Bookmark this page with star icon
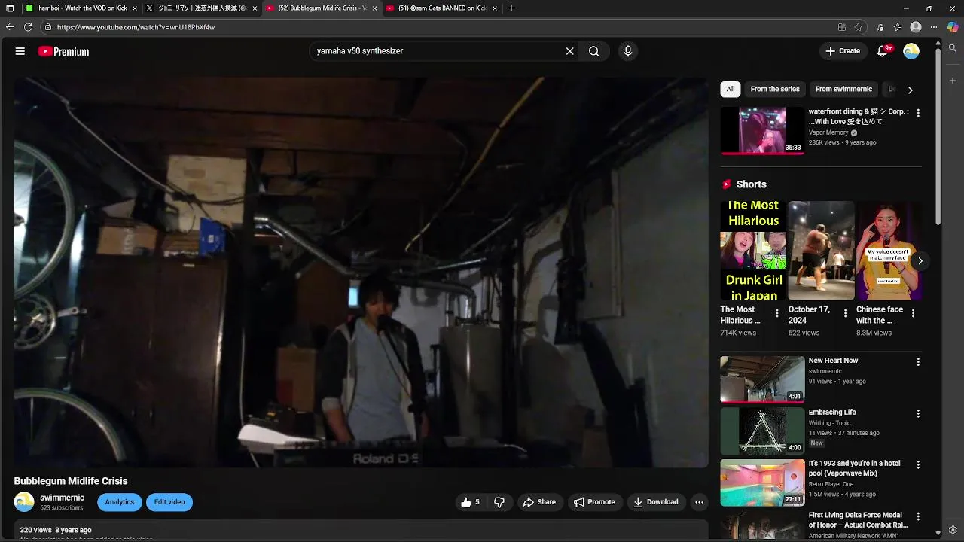 point(858,27)
